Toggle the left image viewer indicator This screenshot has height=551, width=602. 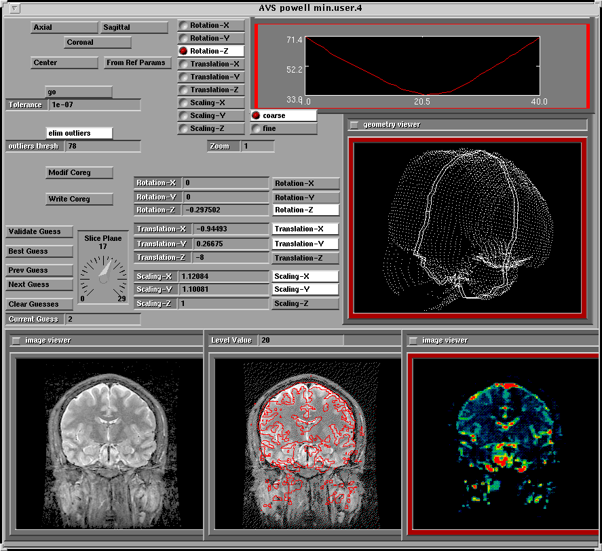pos(16,341)
